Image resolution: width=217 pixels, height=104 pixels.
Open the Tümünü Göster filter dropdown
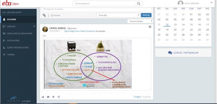(x=140, y=21)
